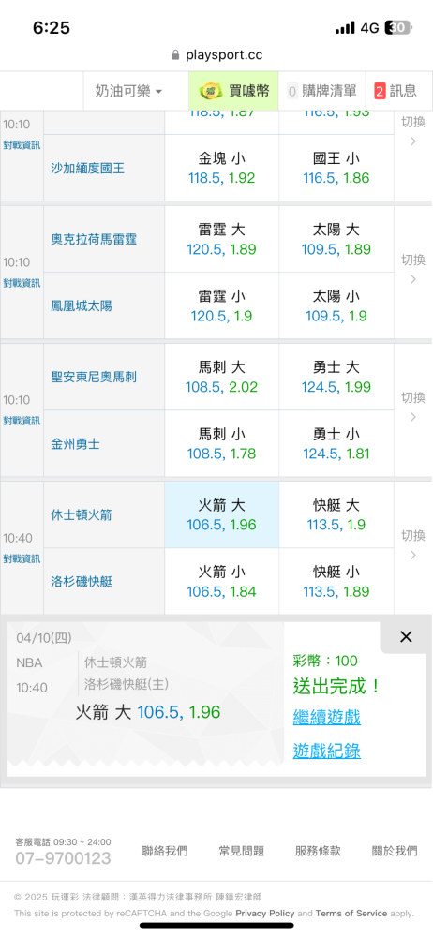The image size is (433, 937).
Task: Expand the 奶油可樂 user dropdown
Action: pos(128,91)
